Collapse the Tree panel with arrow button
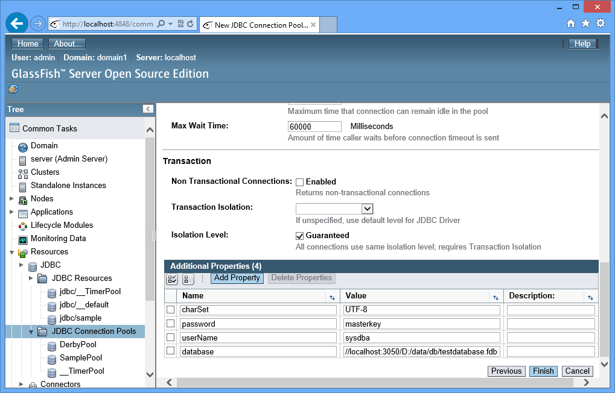This screenshot has width=615, height=393. [148, 109]
